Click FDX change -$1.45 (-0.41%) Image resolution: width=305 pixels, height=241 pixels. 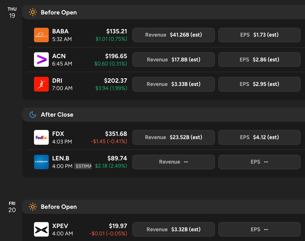[109, 141]
